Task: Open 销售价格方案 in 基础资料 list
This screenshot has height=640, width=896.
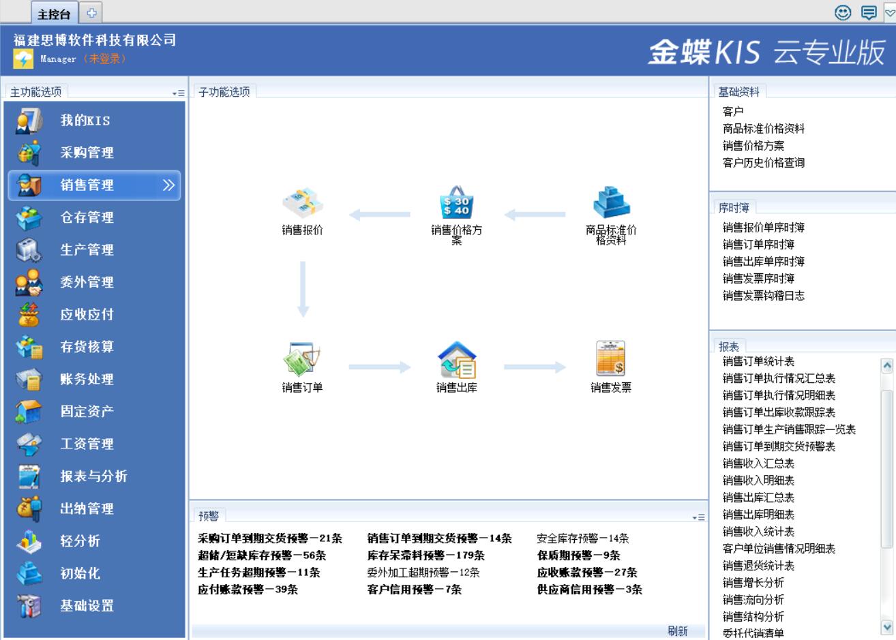Action: point(753,145)
